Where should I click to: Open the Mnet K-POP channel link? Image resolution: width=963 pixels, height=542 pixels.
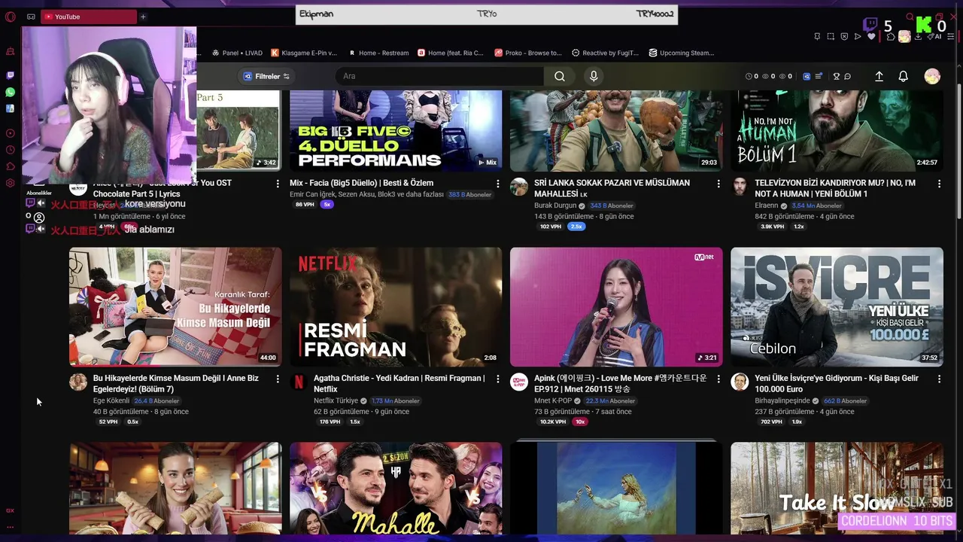click(553, 400)
